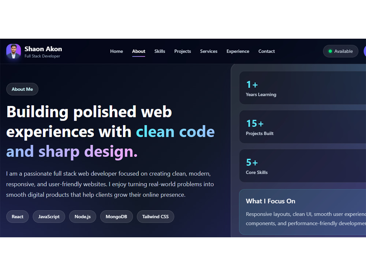Click the Shaon Akon profile avatar

pos(13,51)
